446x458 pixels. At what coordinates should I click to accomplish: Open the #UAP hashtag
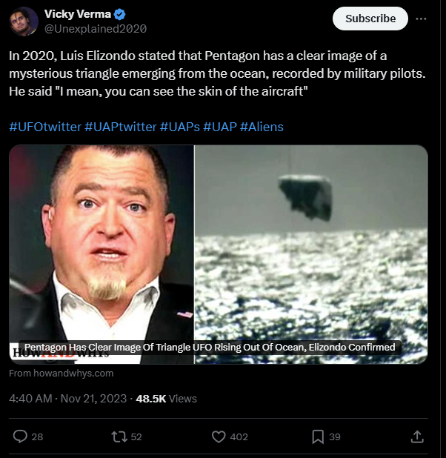220,127
